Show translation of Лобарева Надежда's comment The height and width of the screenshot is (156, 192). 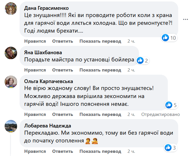click(100, 151)
